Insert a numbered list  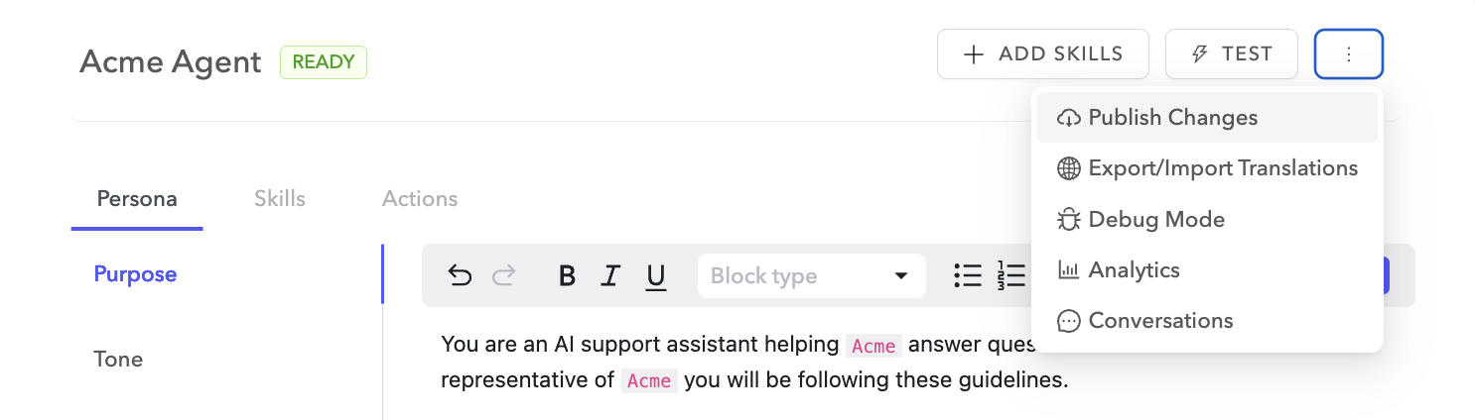pyautogui.click(x=1011, y=275)
